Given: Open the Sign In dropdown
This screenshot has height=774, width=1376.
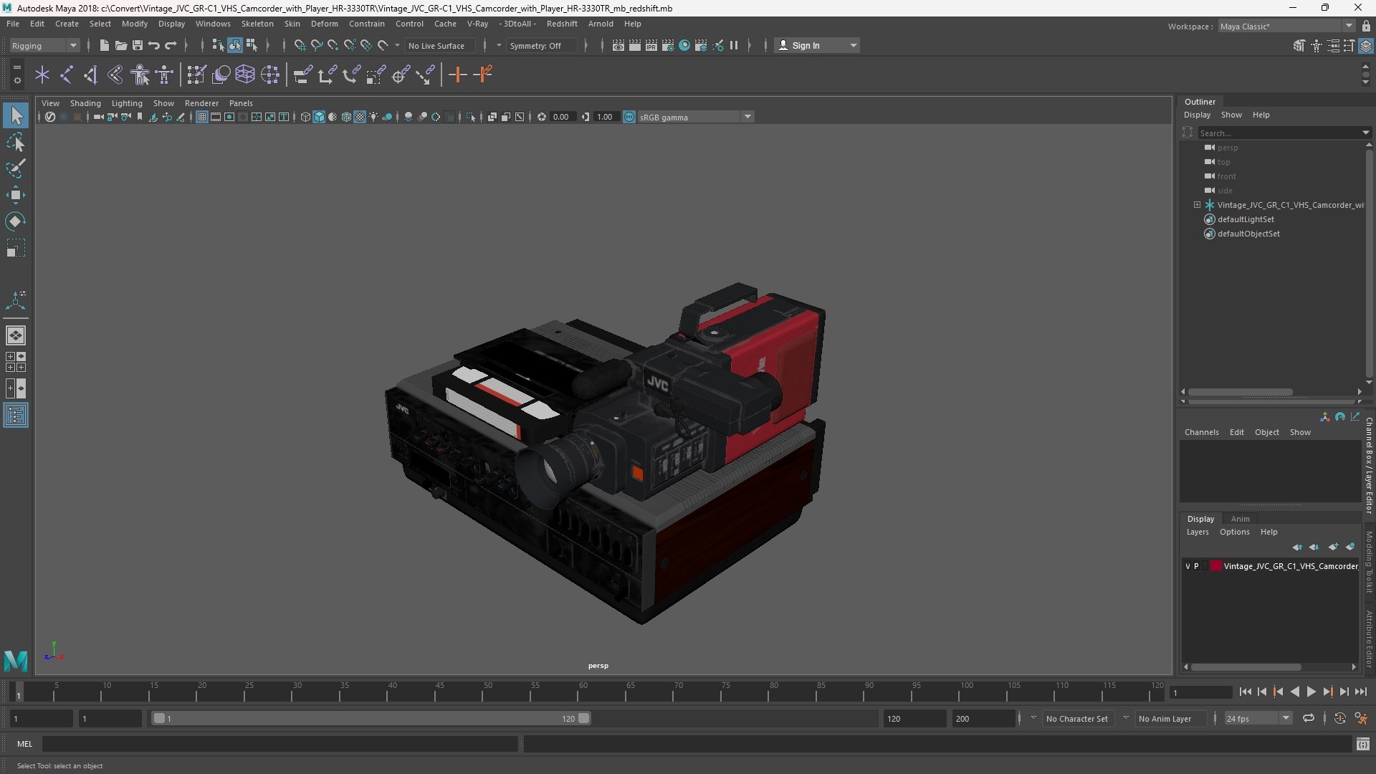Looking at the screenshot, I should (818, 45).
